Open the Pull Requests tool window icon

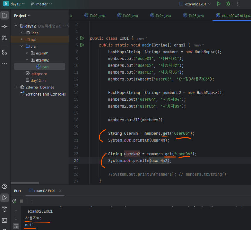click(4, 38)
